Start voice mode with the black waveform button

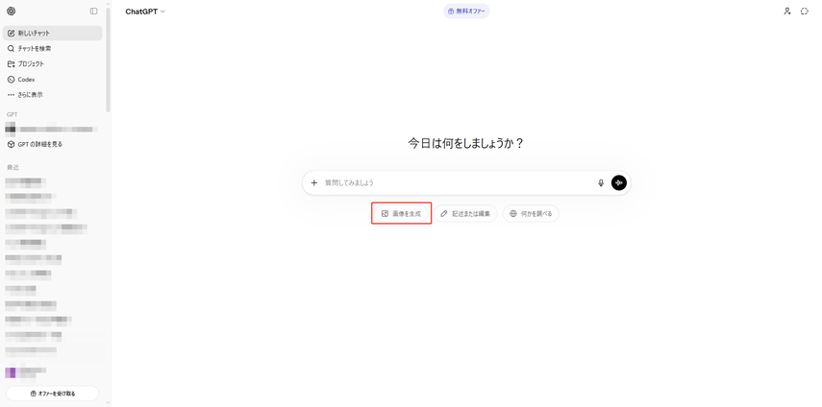tap(618, 182)
